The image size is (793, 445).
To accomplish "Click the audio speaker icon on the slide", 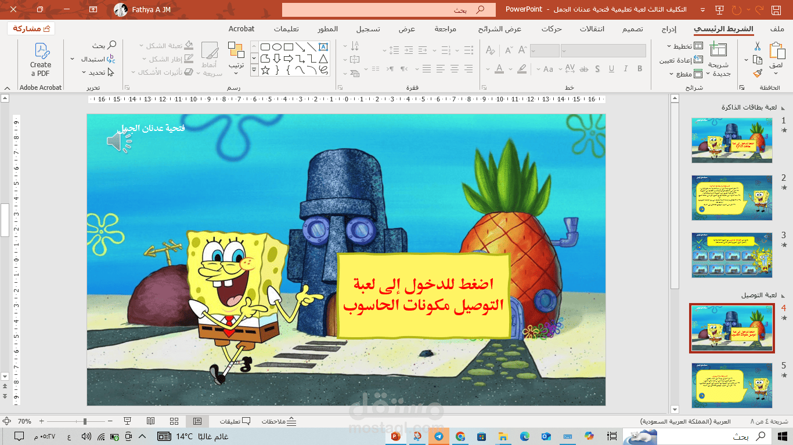I will tap(119, 141).
